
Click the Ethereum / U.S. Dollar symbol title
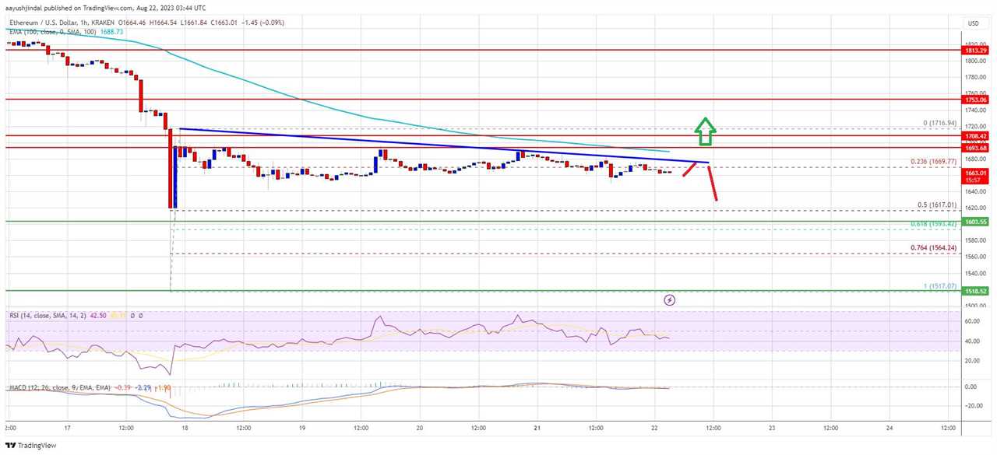coord(43,23)
